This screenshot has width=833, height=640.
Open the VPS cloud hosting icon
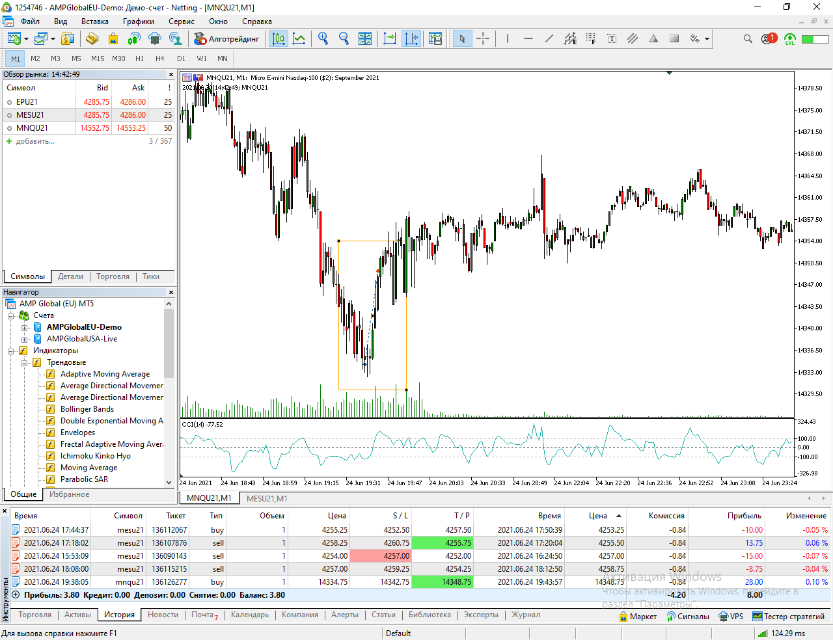coord(155,39)
